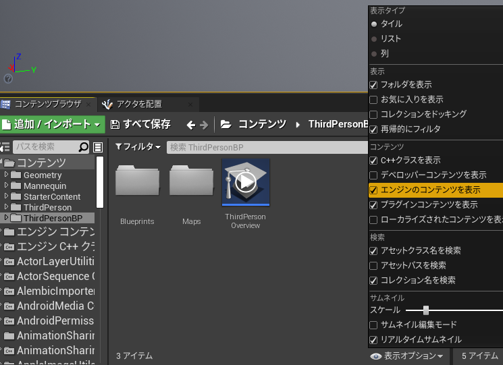The width and height of the screenshot is (503, 365).
Task: Click the Save All floppy disk icon
Action: pyautogui.click(x=115, y=124)
